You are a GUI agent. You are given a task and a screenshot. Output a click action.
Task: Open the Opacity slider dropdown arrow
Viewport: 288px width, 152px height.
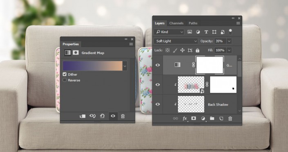[x=229, y=41]
